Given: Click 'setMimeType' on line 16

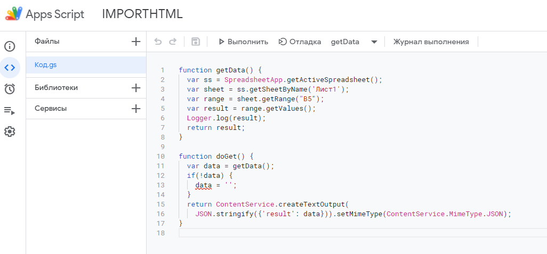Looking at the screenshot, I should (x=360, y=214).
